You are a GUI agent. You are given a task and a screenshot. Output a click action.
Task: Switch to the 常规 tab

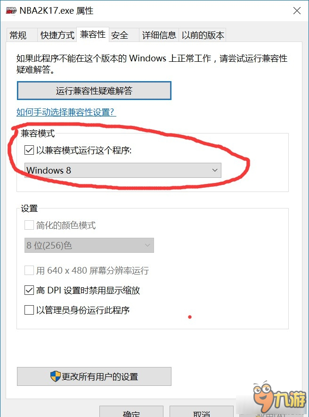point(18,35)
